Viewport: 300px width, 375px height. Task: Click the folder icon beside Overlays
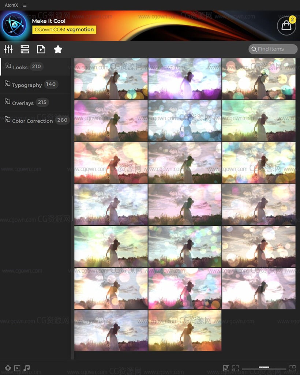[7, 101]
